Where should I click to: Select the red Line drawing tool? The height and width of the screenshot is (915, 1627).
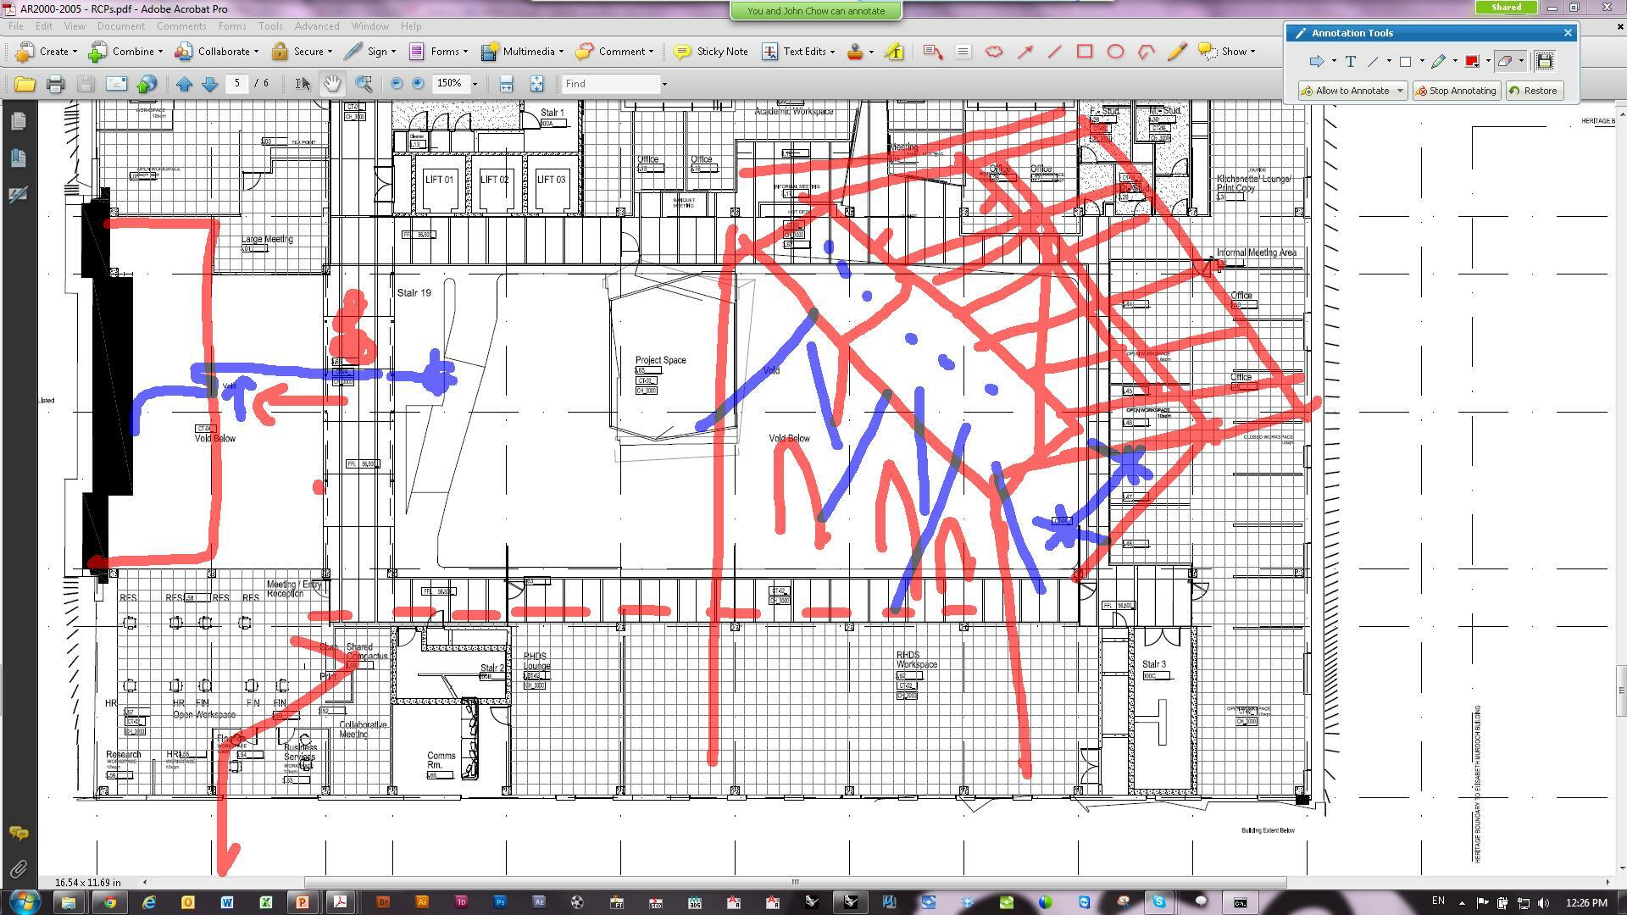tap(1054, 52)
